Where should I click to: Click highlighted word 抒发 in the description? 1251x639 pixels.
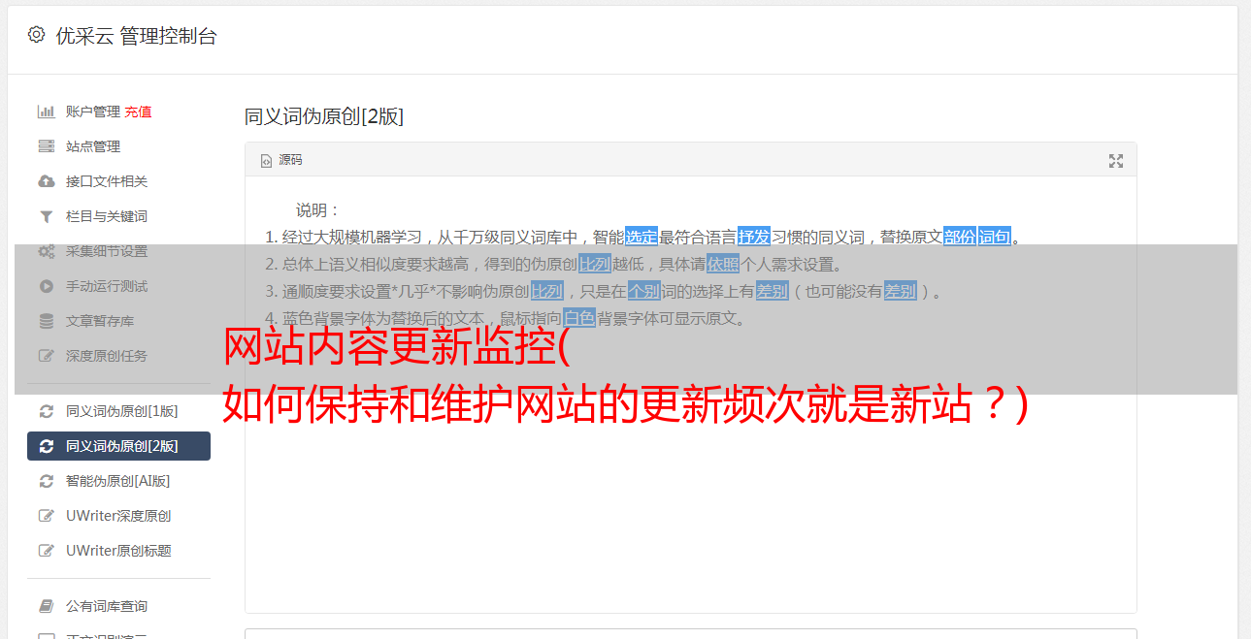click(754, 237)
